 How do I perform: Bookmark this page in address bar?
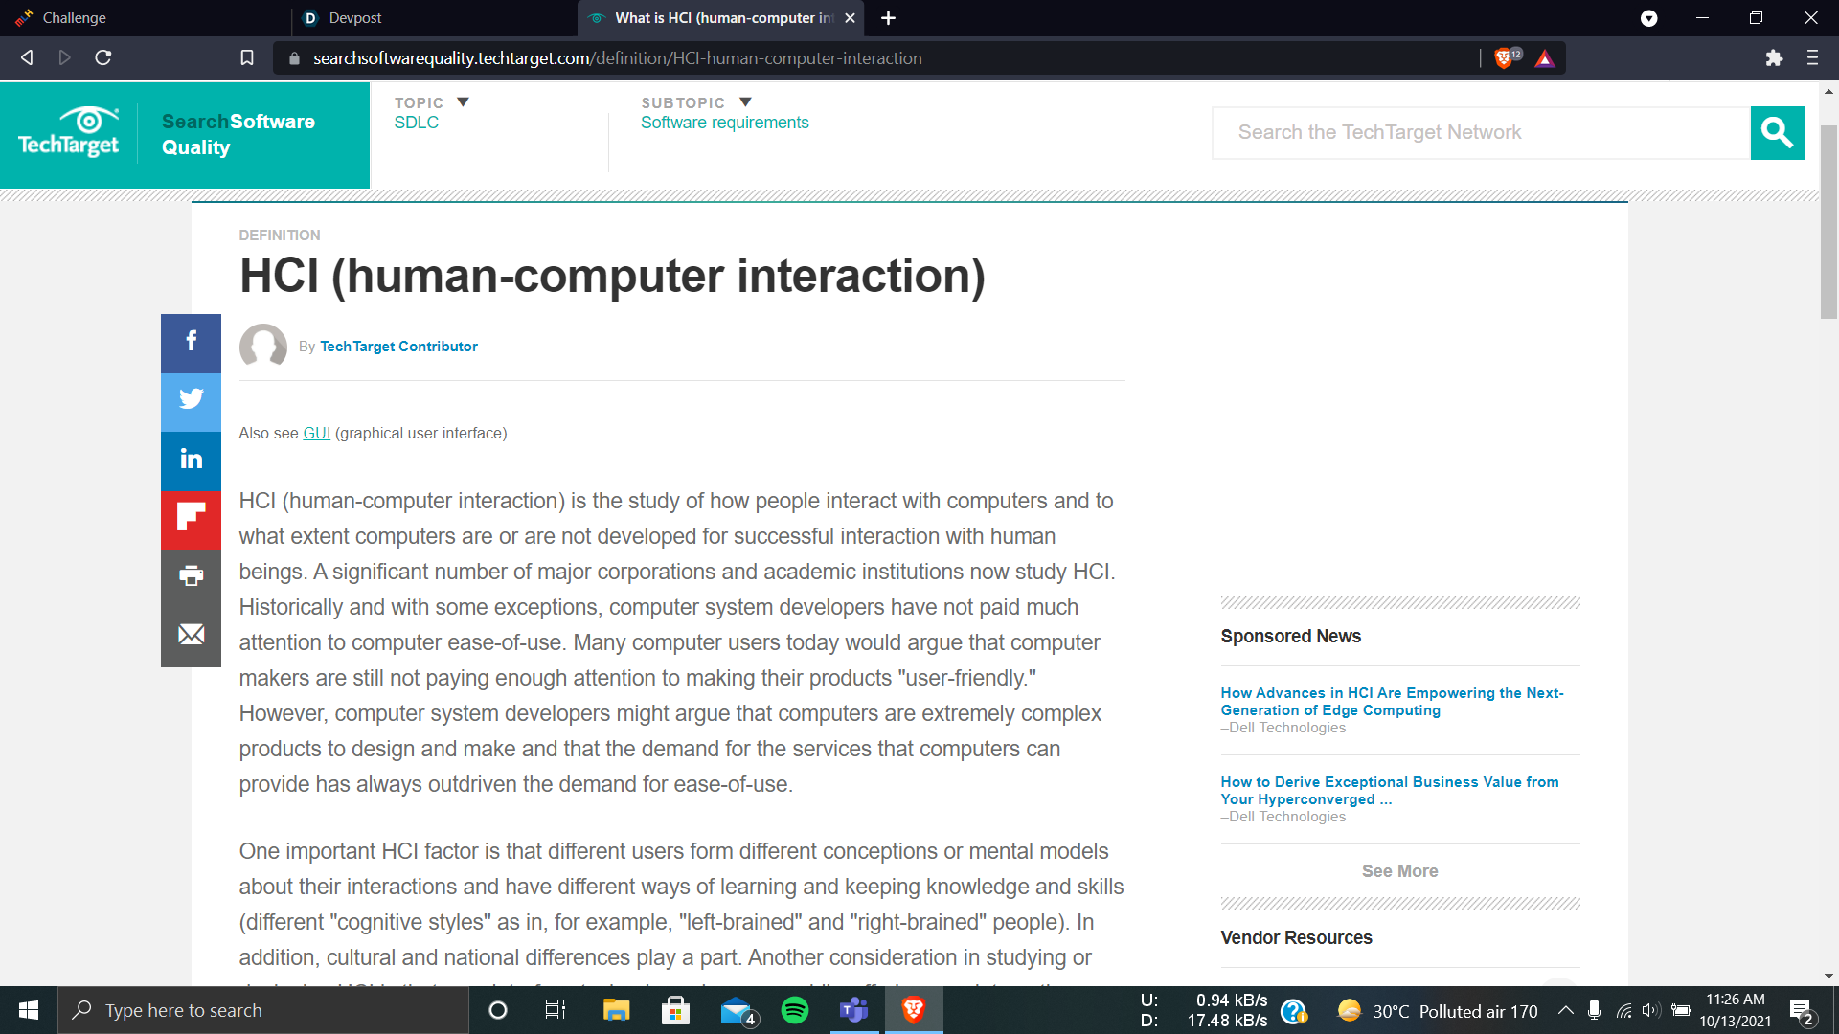pyautogui.click(x=247, y=58)
